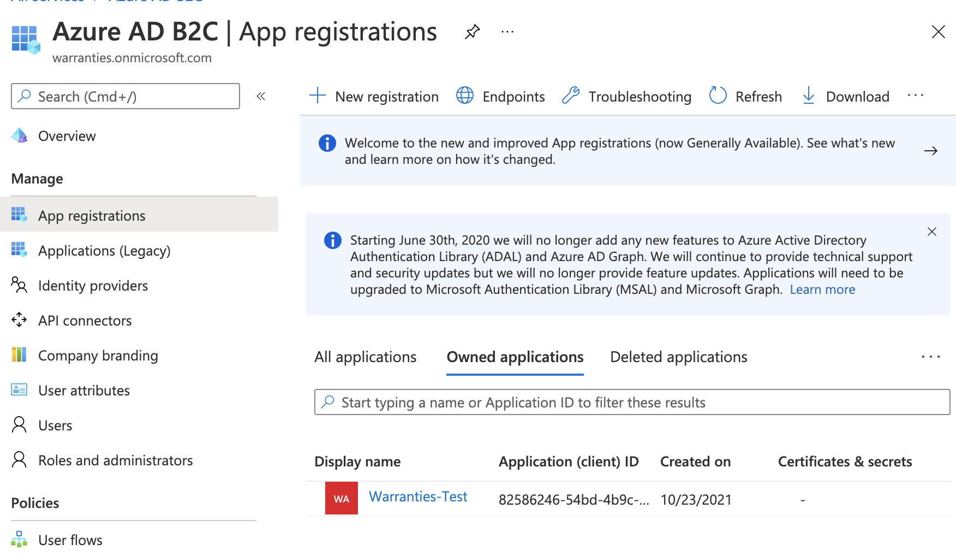Click the welcome banner info icon
956x556 pixels.
tap(327, 143)
